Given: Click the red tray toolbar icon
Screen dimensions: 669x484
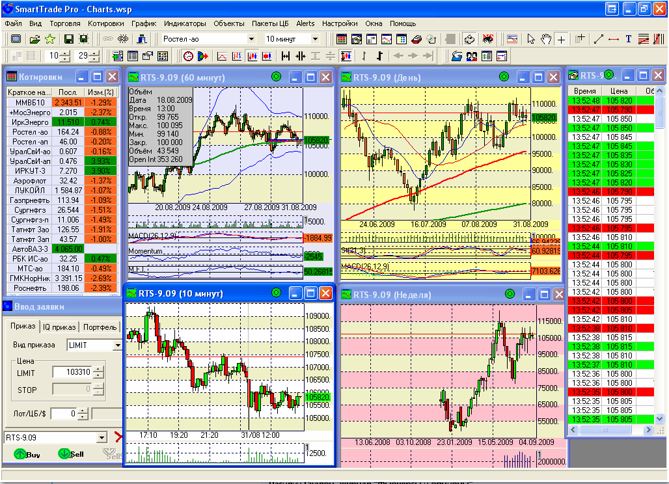Looking at the screenshot, I should click(x=416, y=39).
